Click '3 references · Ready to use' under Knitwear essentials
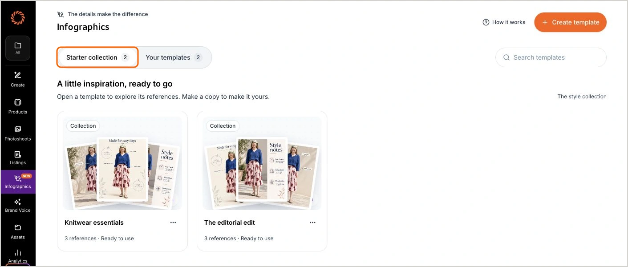The width and height of the screenshot is (628, 267). click(99, 239)
